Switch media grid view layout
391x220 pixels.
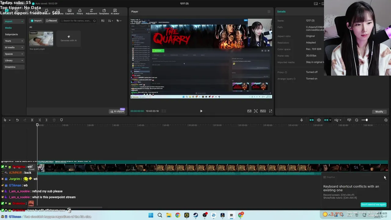click(x=103, y=21)
